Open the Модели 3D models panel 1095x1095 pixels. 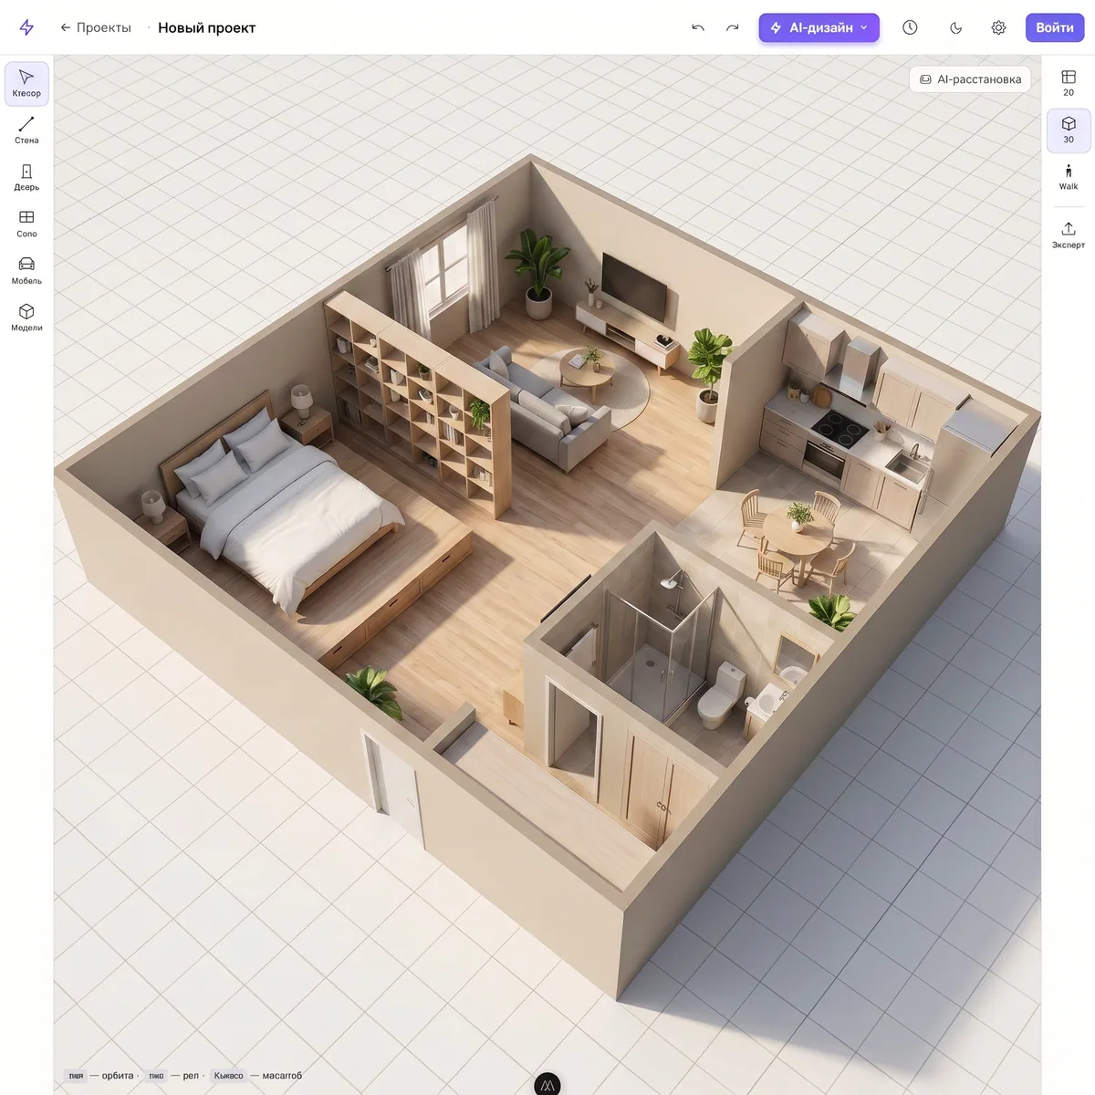26,318
